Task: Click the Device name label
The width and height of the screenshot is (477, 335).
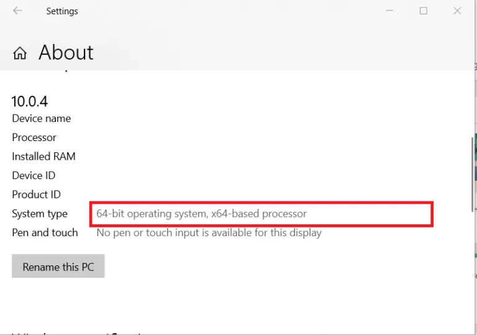Action: click(42, 119)
